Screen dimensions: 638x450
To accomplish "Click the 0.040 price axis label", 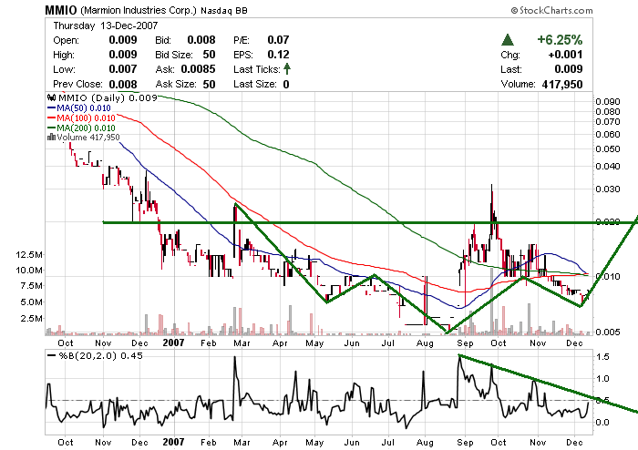I will tap(608, 167).
